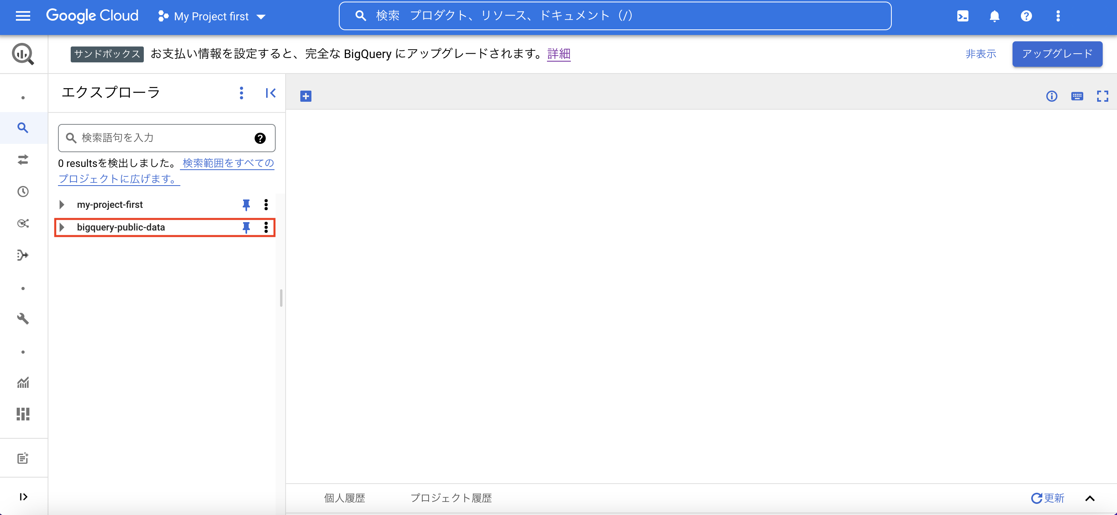Screen dimensions: 1117x515
Task: Open Scheduled queries clock icon in sidebar
Action: point(23,191)
